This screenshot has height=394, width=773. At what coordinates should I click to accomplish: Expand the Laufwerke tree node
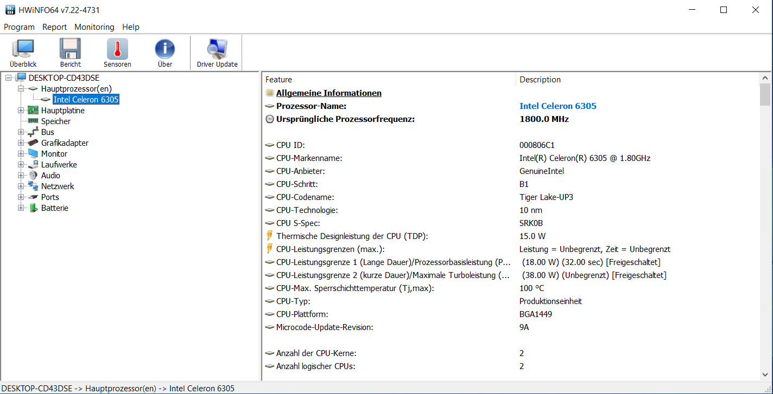point(21,165)
